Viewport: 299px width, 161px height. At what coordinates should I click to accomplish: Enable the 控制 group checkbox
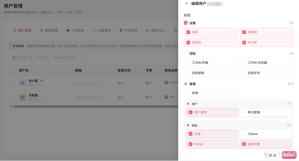186,54
